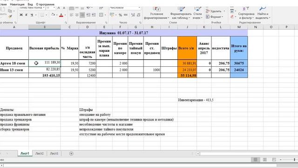Open the font size dropdown
Viewport: 298px width, 168px height.
54,8
